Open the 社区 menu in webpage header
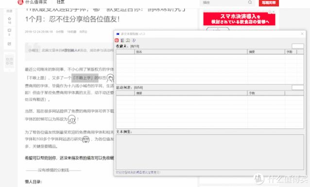 tap(61, 2)
